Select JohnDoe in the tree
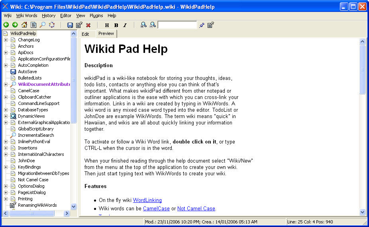The width and height of the screenshot is (369, 227). coord(26,161)
